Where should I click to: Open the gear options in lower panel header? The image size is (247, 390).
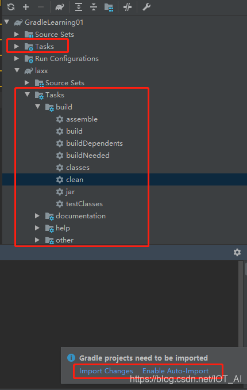(x=237, y=252)
